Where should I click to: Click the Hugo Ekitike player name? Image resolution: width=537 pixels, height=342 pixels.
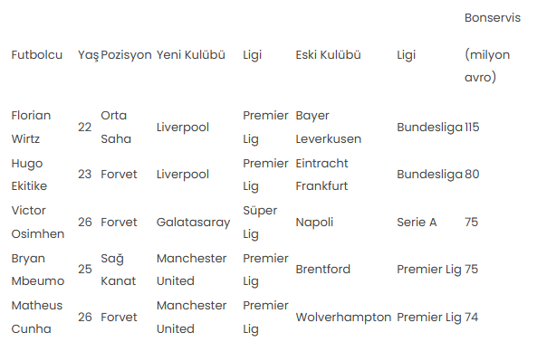29,175
